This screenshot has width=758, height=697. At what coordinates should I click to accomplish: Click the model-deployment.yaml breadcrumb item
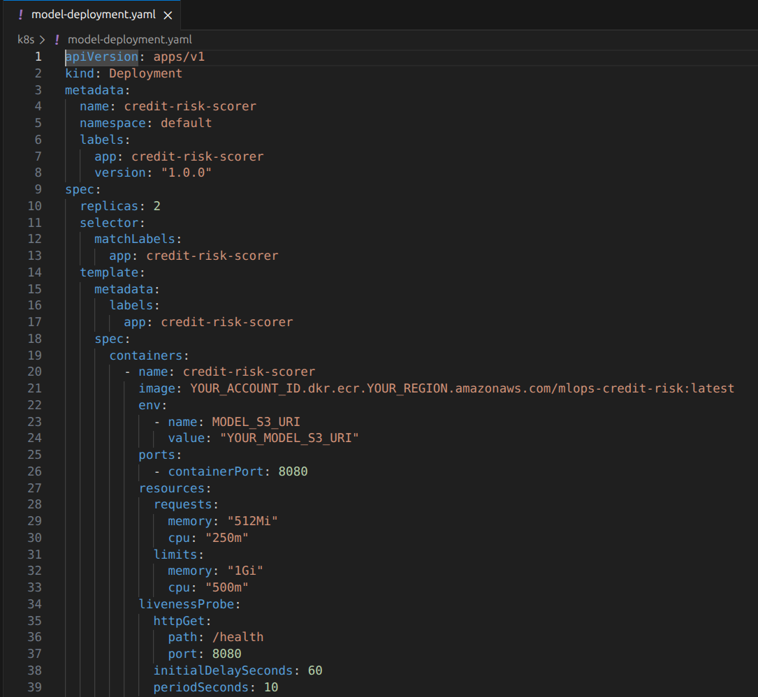coord(129,40)
